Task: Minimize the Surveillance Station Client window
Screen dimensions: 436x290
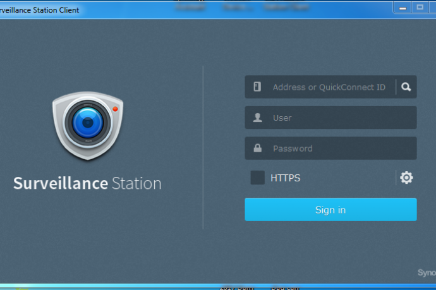Action: click(403, 8)
